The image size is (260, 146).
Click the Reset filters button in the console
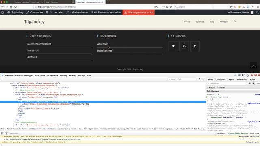pyautogui.click(x=254, y=133)
